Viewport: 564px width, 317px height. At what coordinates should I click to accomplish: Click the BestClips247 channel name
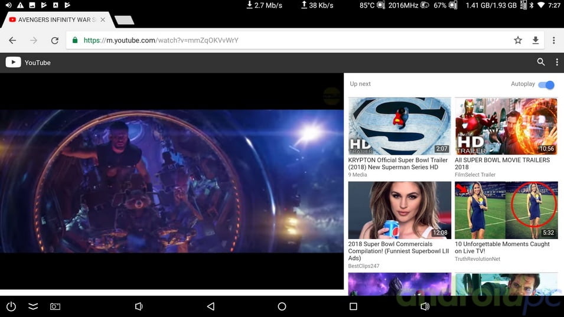pyautogui.click(x=364, y=266)
